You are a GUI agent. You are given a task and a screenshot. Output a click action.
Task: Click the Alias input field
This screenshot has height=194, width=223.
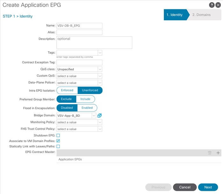79,32
